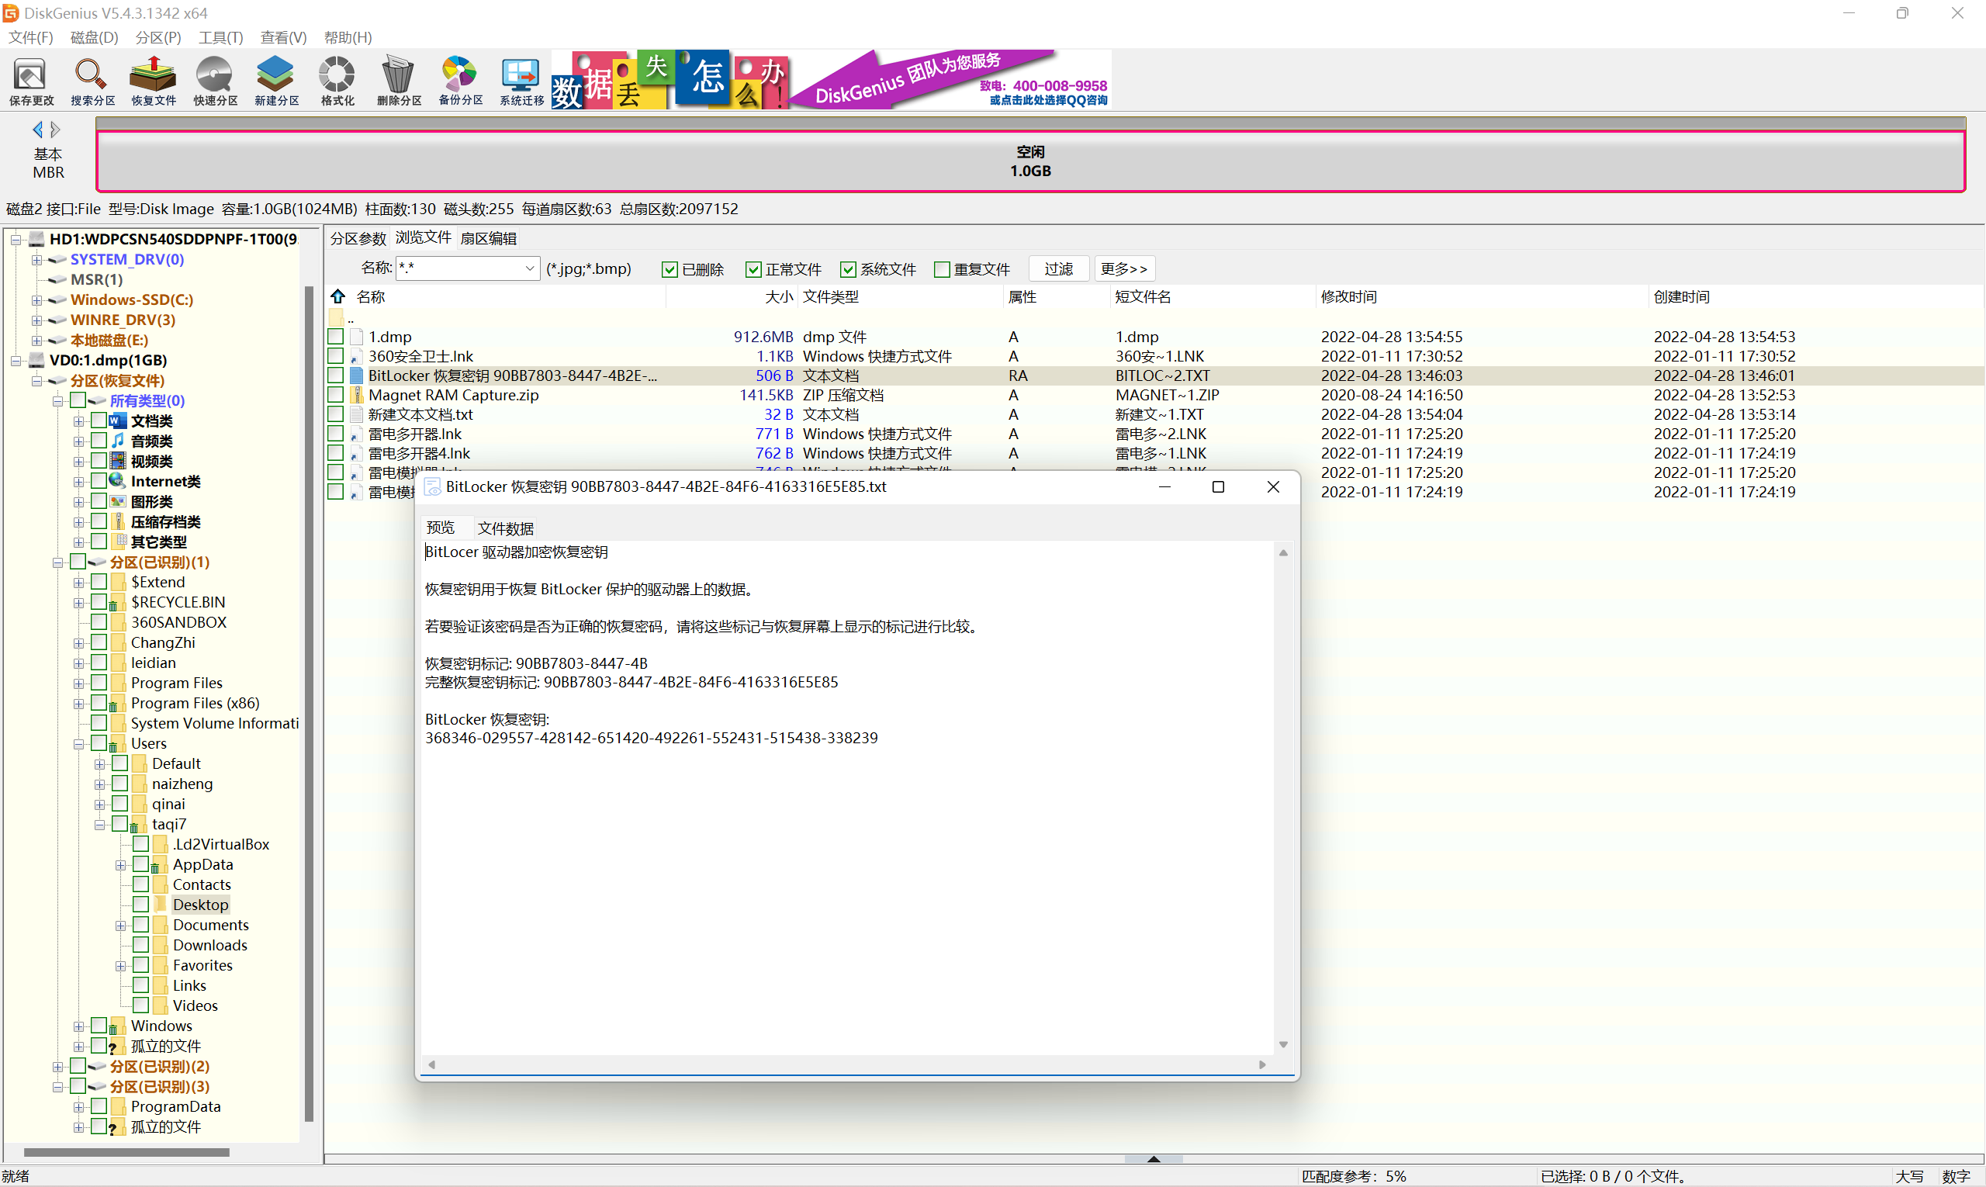The image size is (1986, 1187).
Task: Check the box for Magnet RAM Capture.zip
Action: [x=336, y=395]
